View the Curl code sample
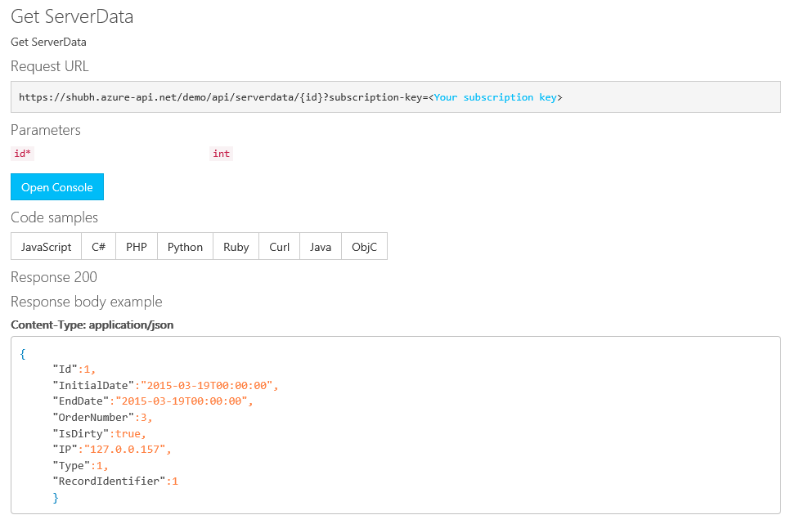795x524 pixels. 280,247
